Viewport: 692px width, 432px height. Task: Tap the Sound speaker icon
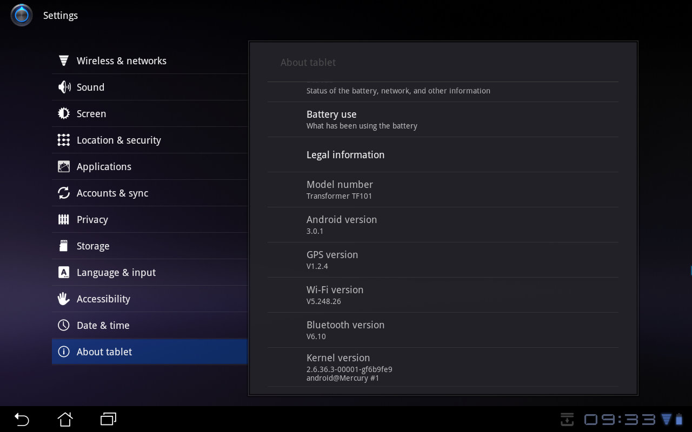(x=64, y=87)
